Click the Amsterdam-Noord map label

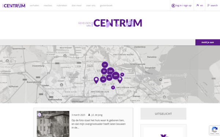123,55
